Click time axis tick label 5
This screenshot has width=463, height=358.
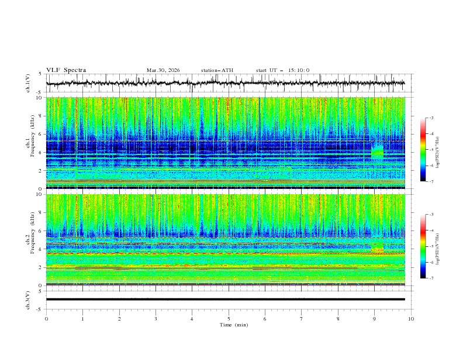229,319
